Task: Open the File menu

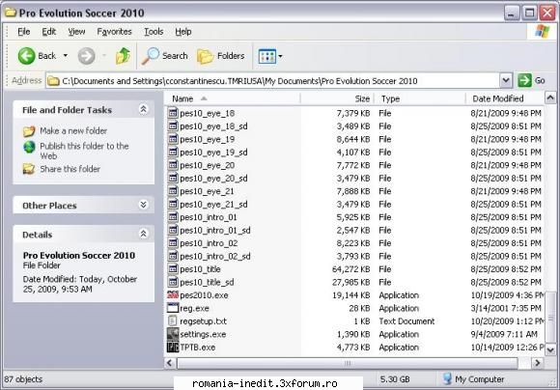Action: click(x=24, y=32)
